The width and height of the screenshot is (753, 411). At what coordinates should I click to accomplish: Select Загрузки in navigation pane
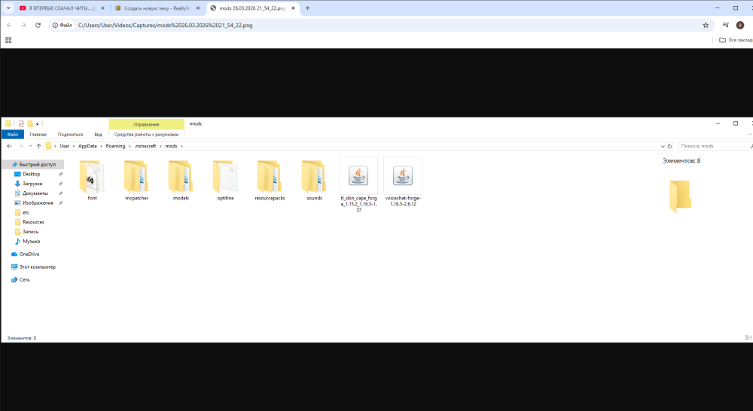click(32, 184)
